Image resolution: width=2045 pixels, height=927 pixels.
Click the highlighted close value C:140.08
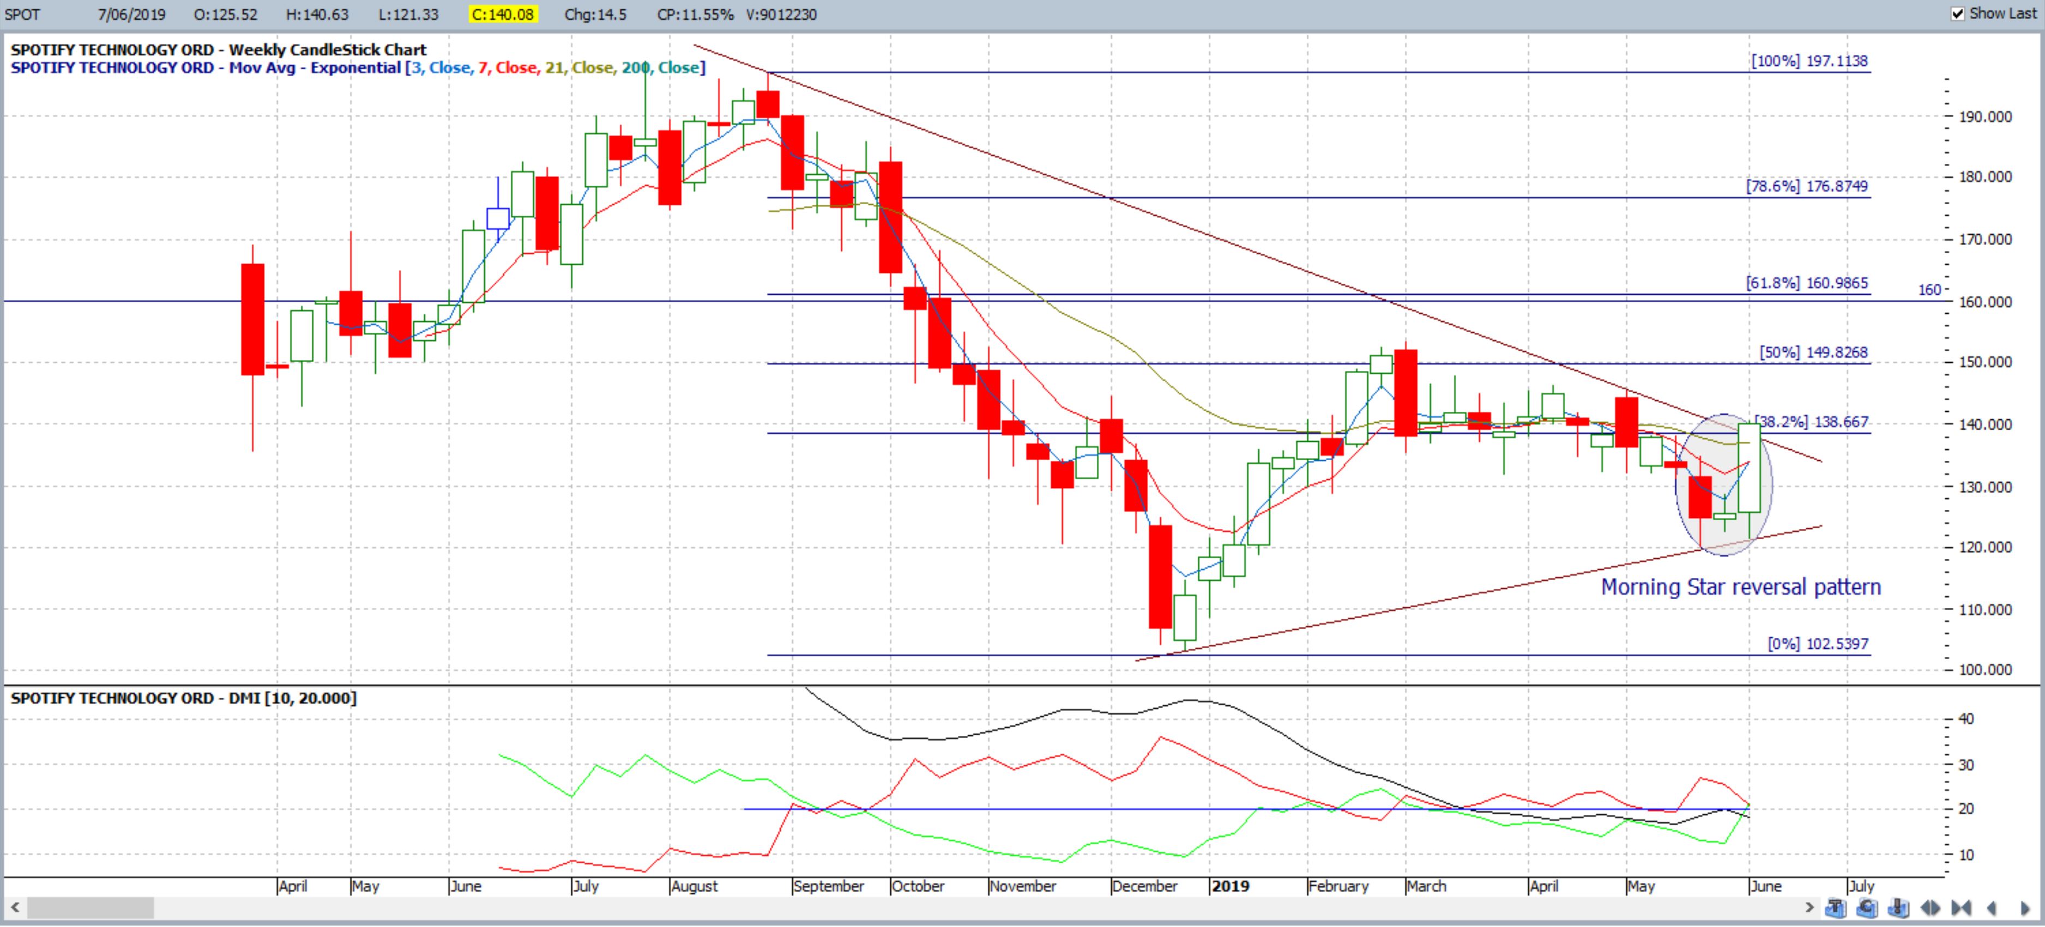(x=503, y=14)
